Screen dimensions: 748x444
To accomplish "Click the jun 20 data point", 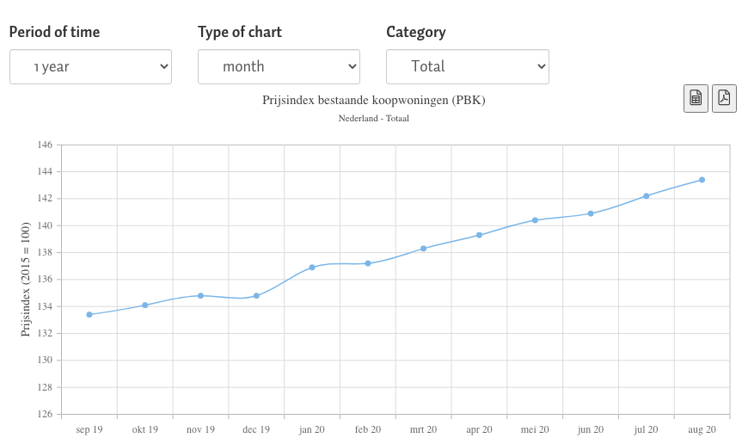I will (591, 213).
